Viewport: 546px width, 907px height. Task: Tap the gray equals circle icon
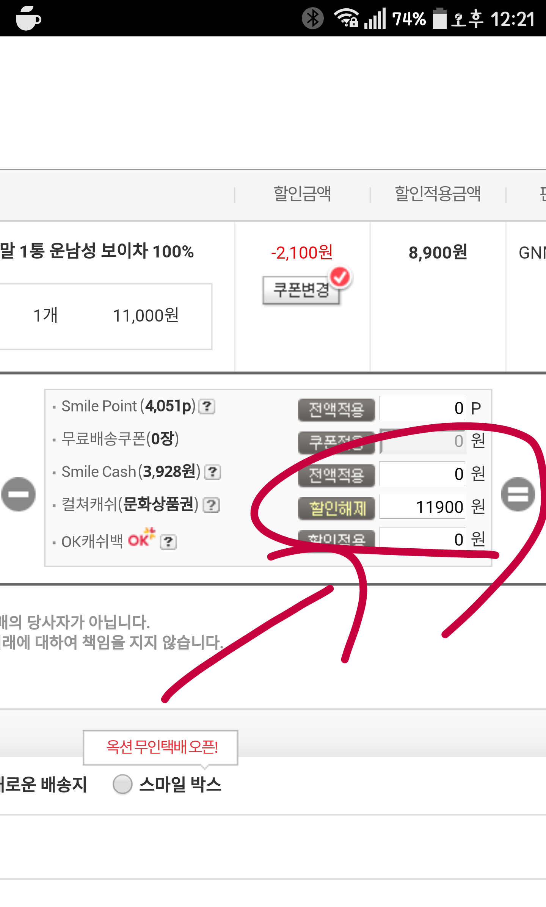click(518, 494)
